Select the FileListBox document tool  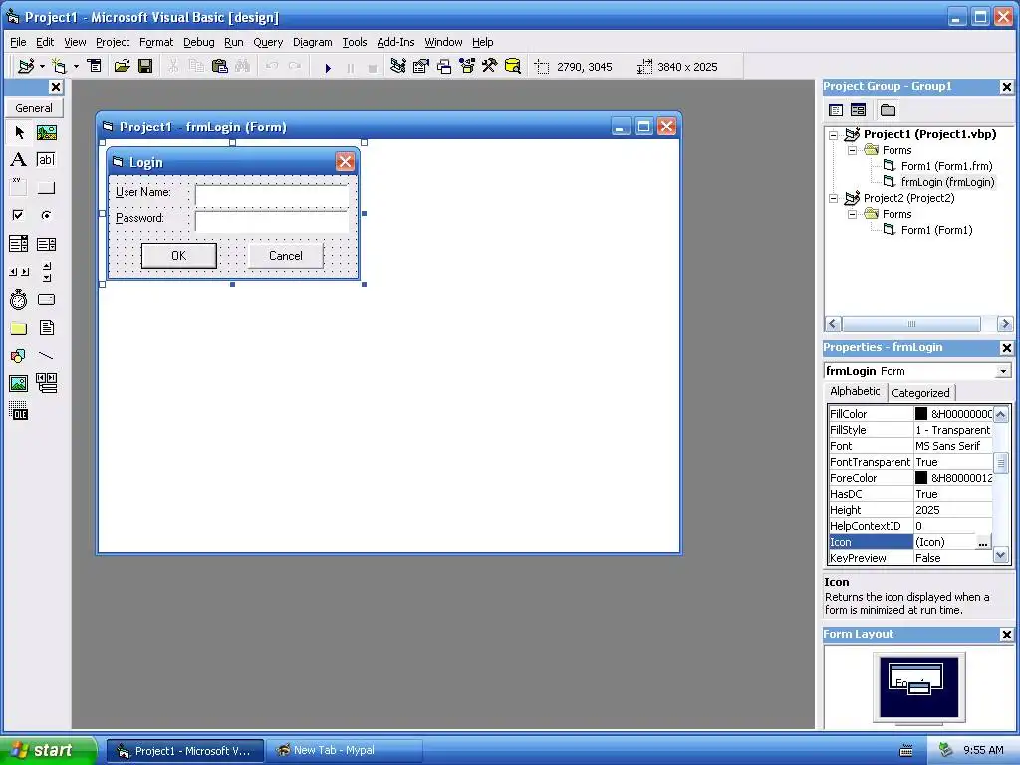[46, 327]
